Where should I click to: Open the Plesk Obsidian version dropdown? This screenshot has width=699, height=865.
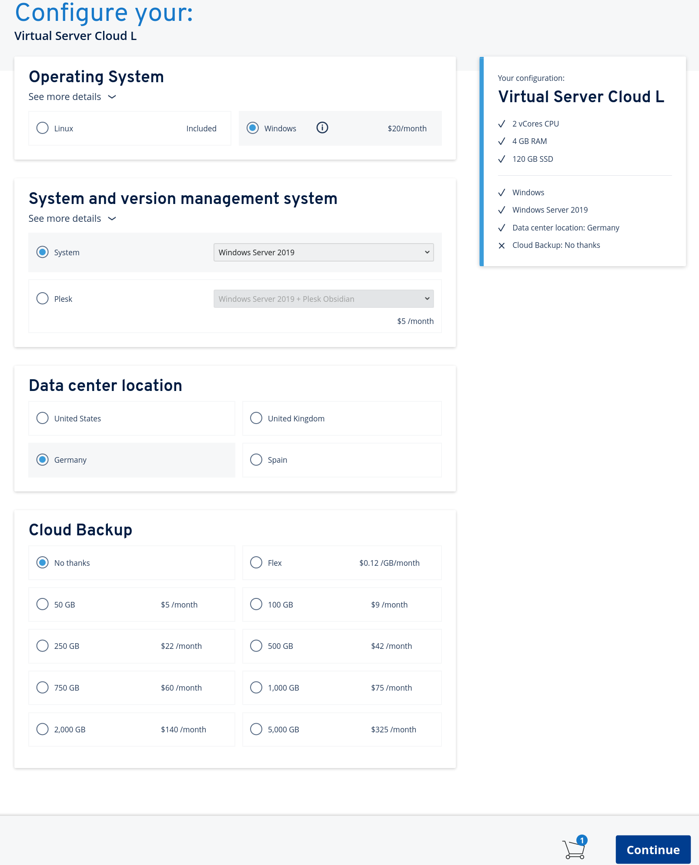coord(324,299)
